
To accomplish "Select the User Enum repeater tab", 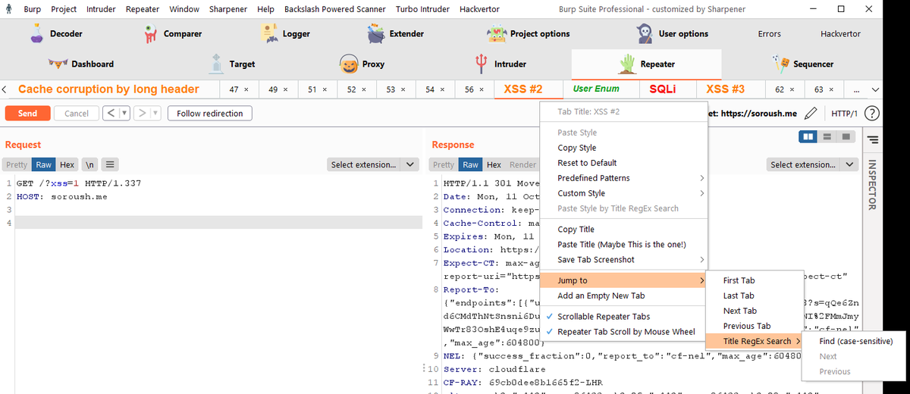I will pyautogui.click(x=596, y=89).
